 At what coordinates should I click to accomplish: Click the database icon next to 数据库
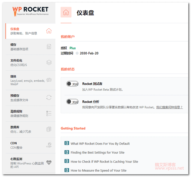coord(49,129)
